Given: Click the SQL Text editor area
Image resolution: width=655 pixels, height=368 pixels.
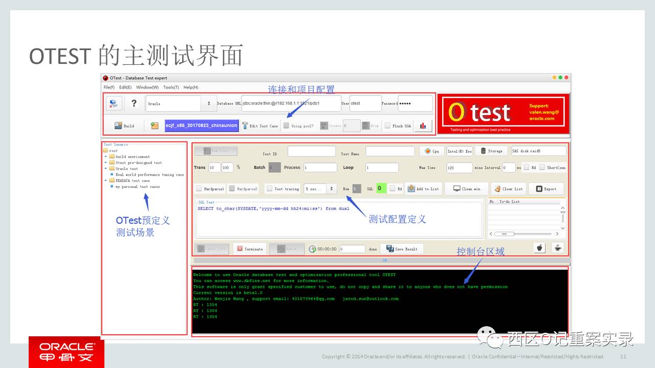Looking at the screenshot, I should [339, 219].
